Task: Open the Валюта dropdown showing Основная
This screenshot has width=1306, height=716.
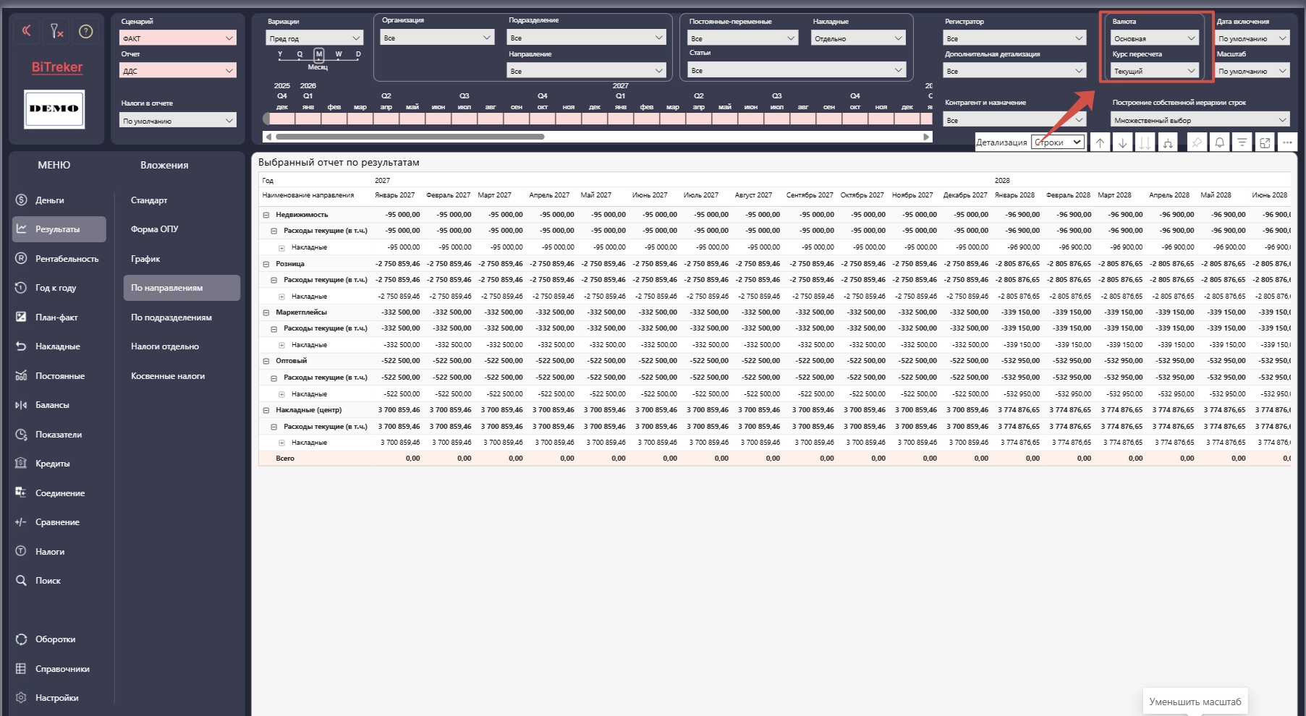Action: tap(1155, 38)
